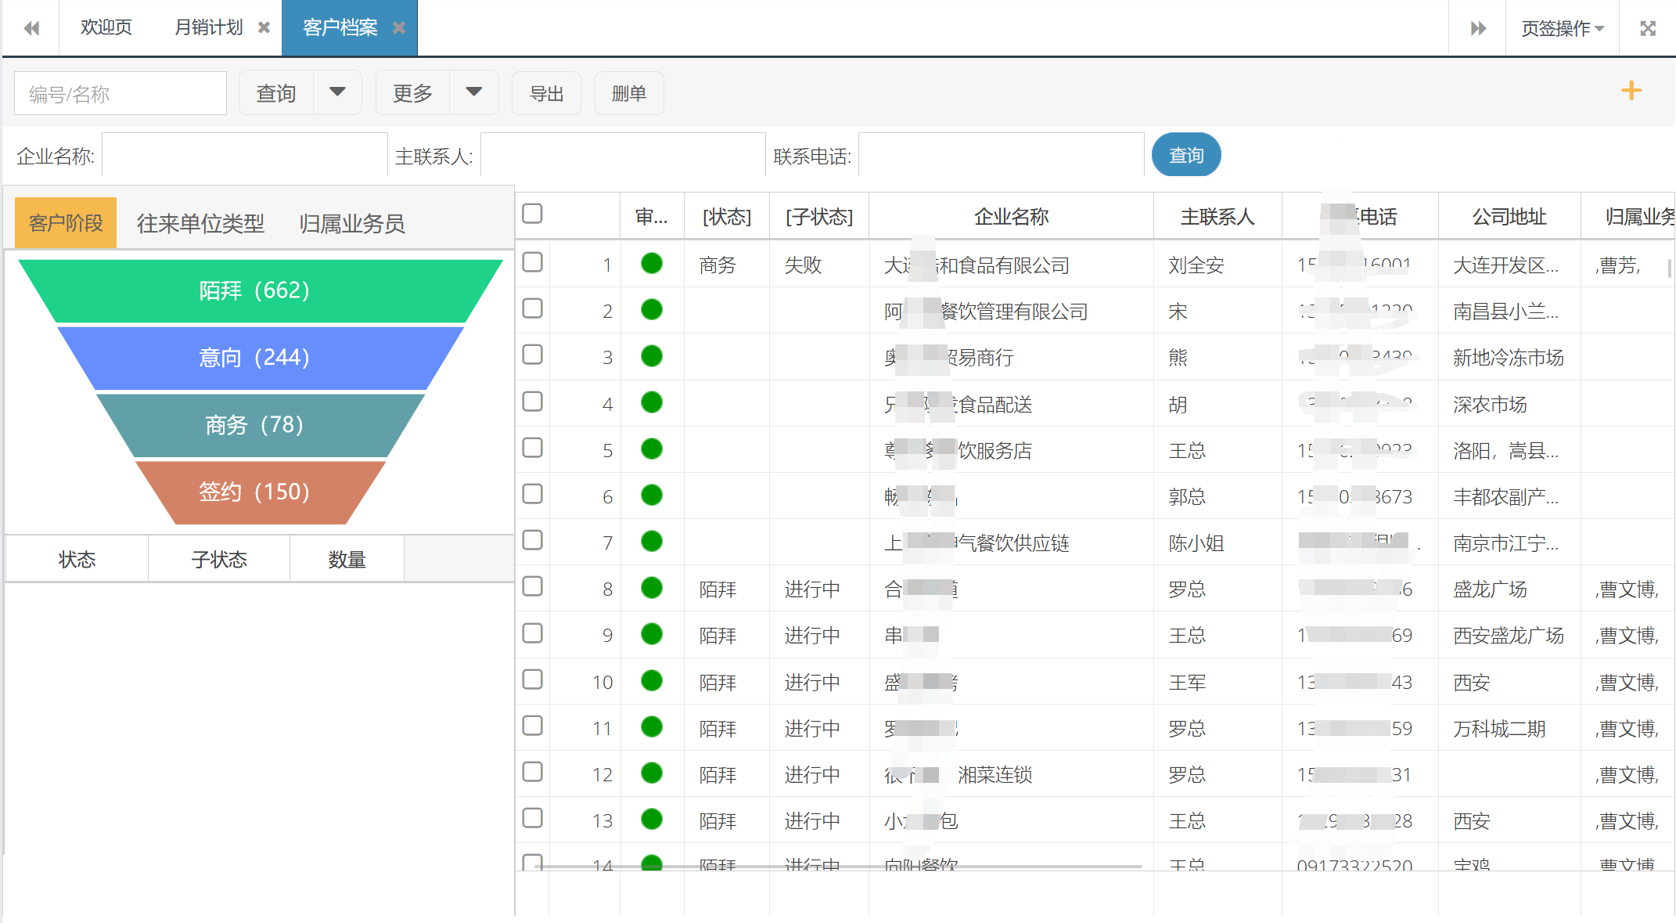Close the 月销计划 tab
Screen dimensions: 1676x923
264,28
